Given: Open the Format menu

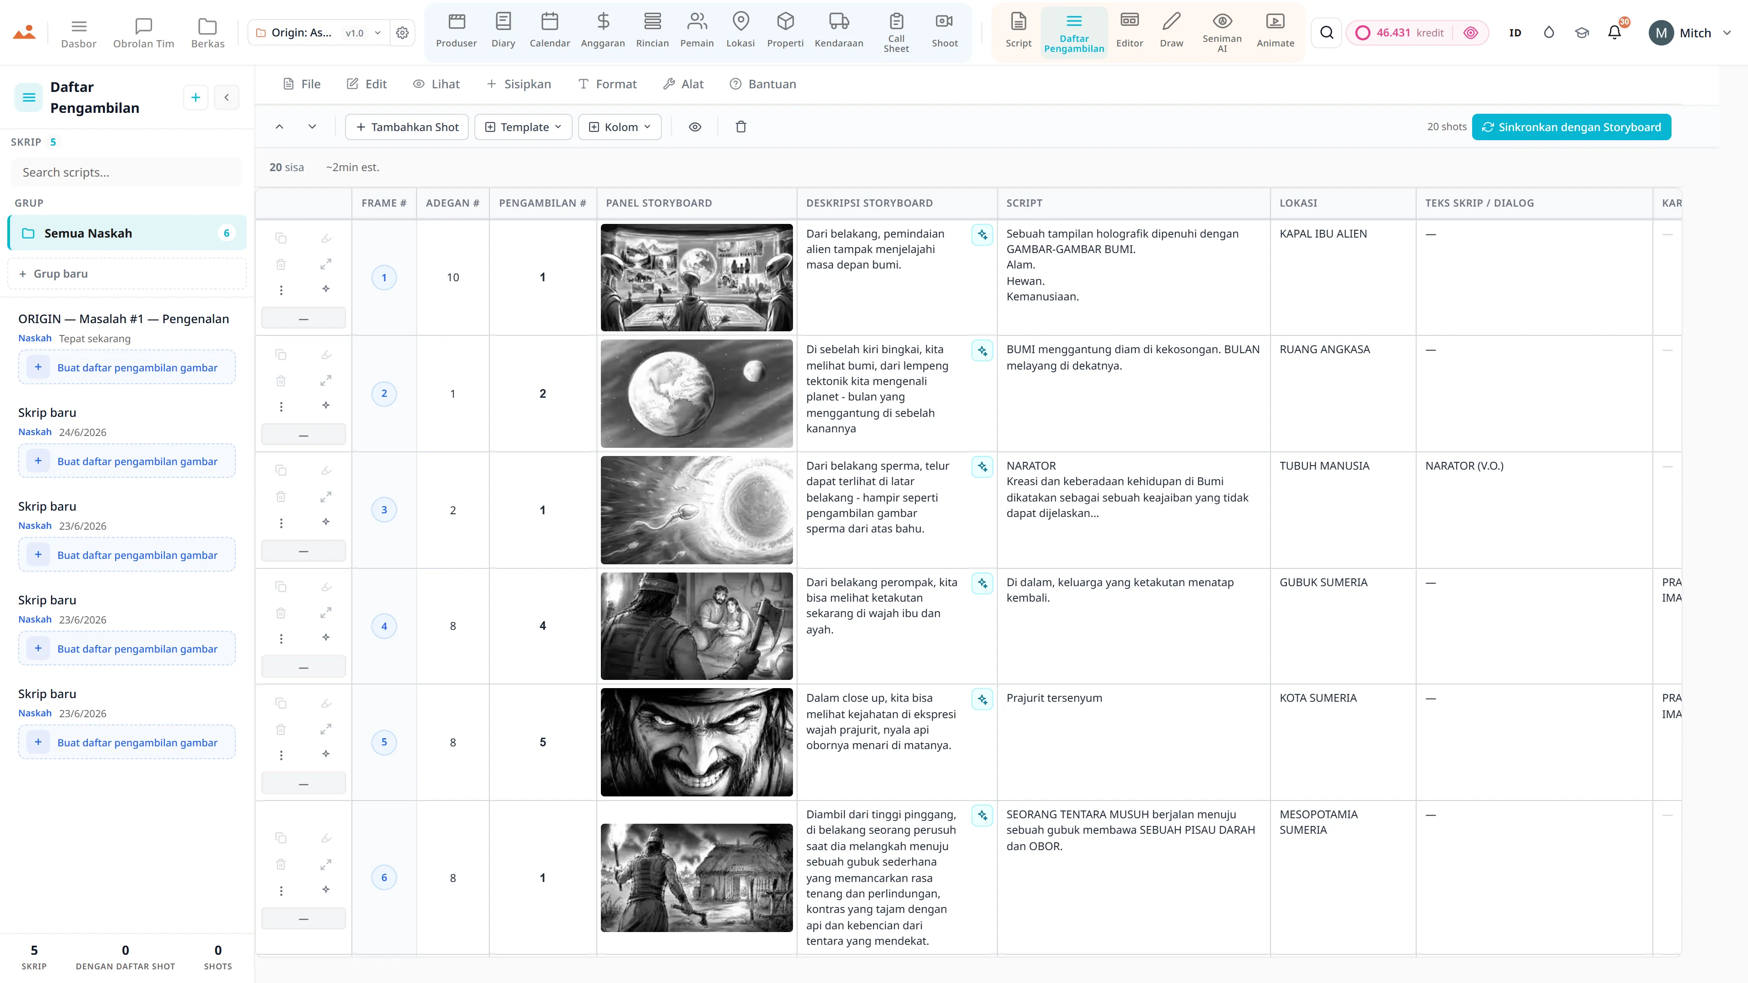Looking at the screenshot, I should click(607, 84).
